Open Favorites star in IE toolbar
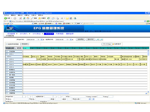This screenshot has height=112, width=150. click(39, 18)
